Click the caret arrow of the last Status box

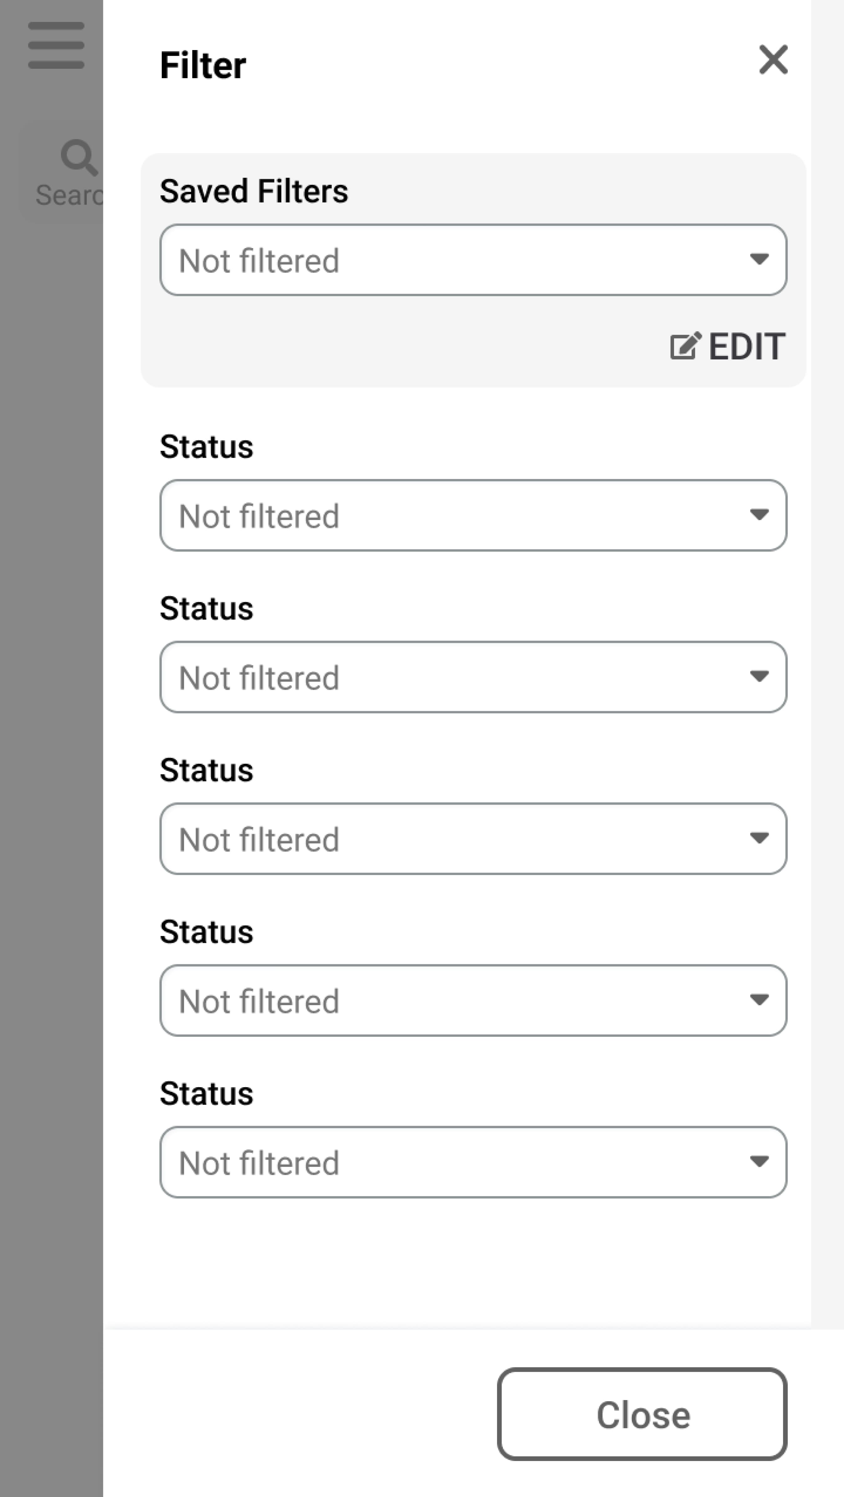pos(759,1161)
